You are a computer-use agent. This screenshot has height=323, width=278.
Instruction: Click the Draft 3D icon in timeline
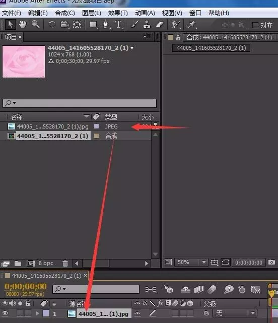168,289
